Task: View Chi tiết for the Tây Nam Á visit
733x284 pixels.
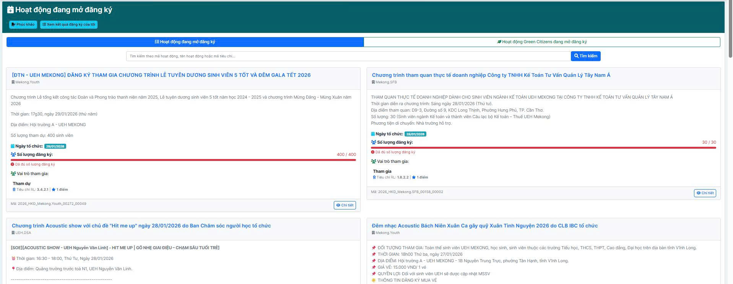Action: (705, 193)
